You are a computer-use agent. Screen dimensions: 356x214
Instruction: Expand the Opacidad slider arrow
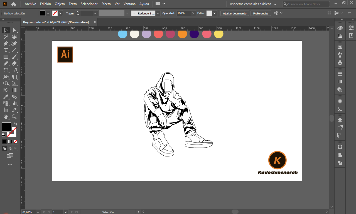point(193,13)
